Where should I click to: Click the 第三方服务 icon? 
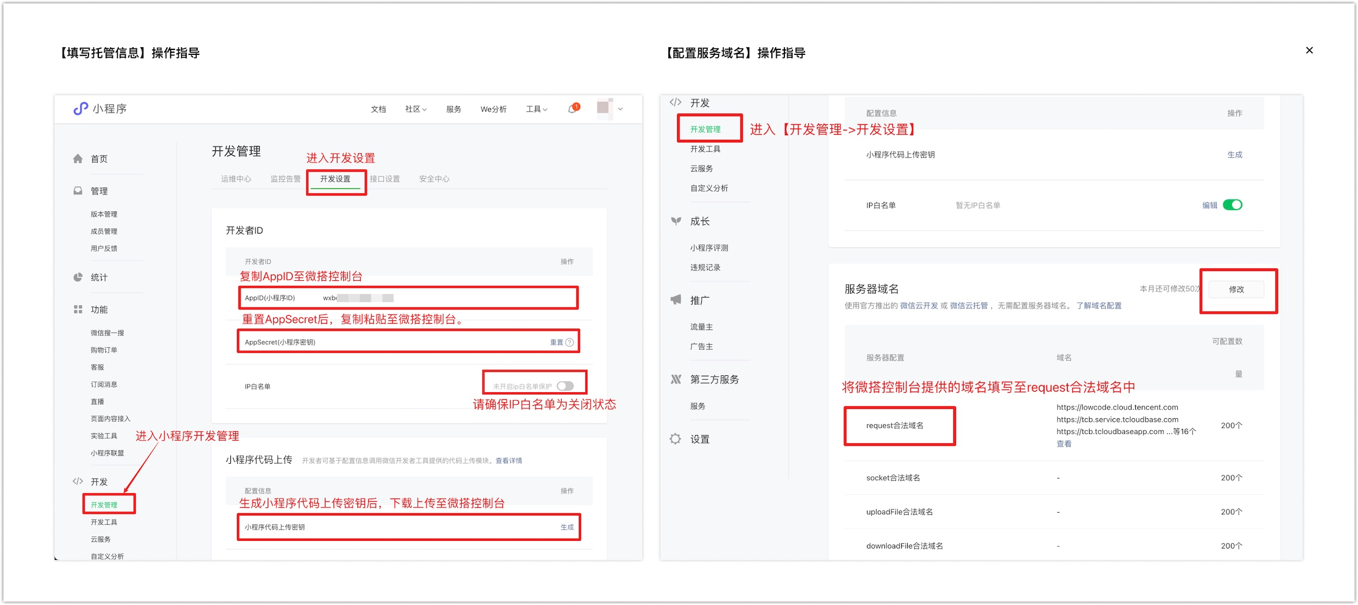[676, 379]
